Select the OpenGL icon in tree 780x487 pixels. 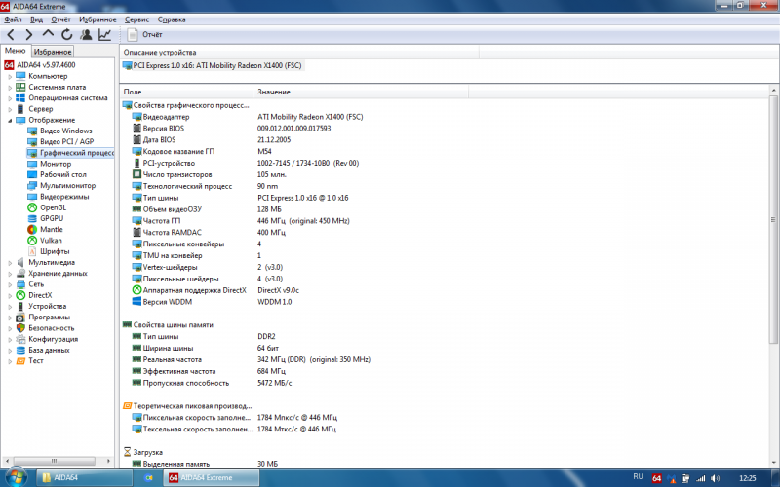32,207
